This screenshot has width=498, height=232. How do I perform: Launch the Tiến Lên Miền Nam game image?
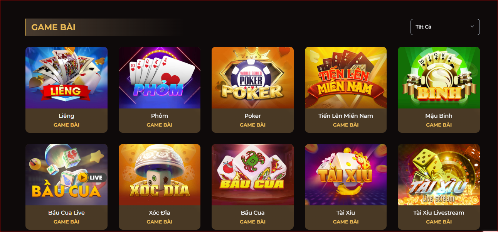[346, 78]
